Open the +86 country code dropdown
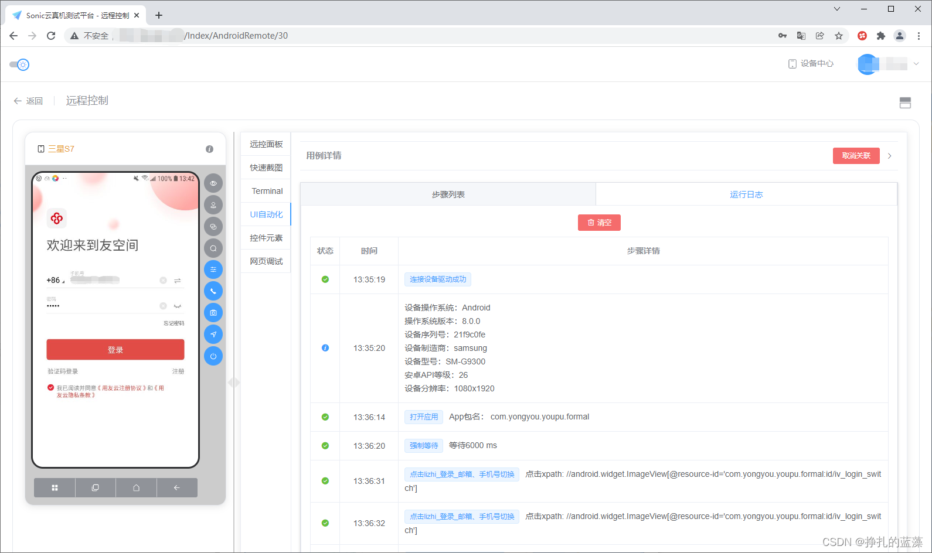 [x=56, y=281]
